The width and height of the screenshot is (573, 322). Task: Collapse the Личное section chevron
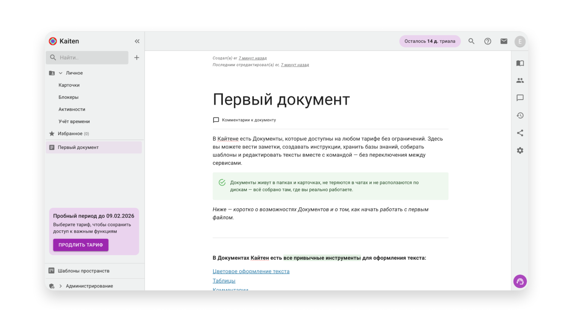[61, 73]
